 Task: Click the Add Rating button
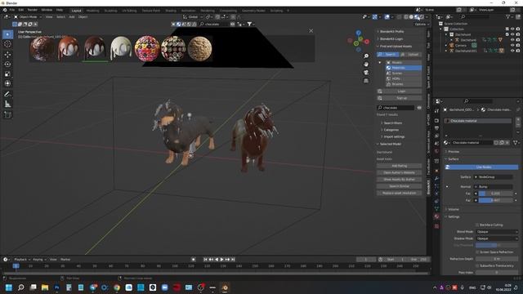pyautogui.click(x=400, y=166)
